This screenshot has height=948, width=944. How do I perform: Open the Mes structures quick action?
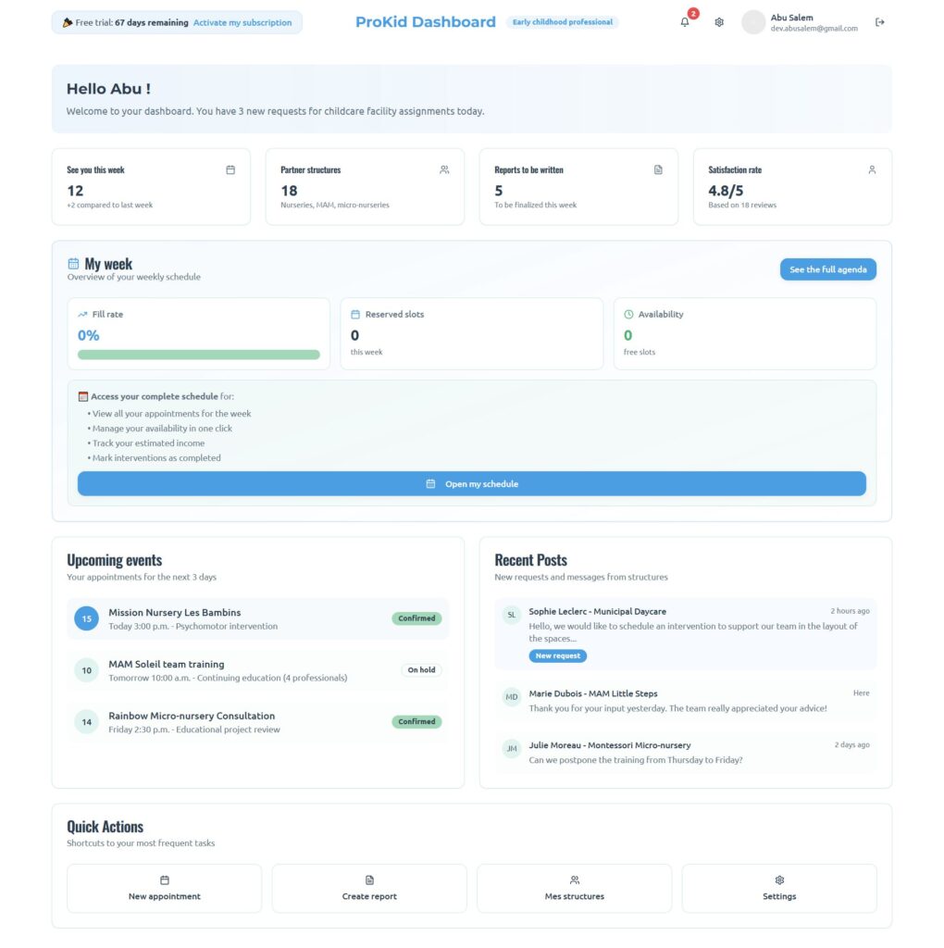pos(574,889)
